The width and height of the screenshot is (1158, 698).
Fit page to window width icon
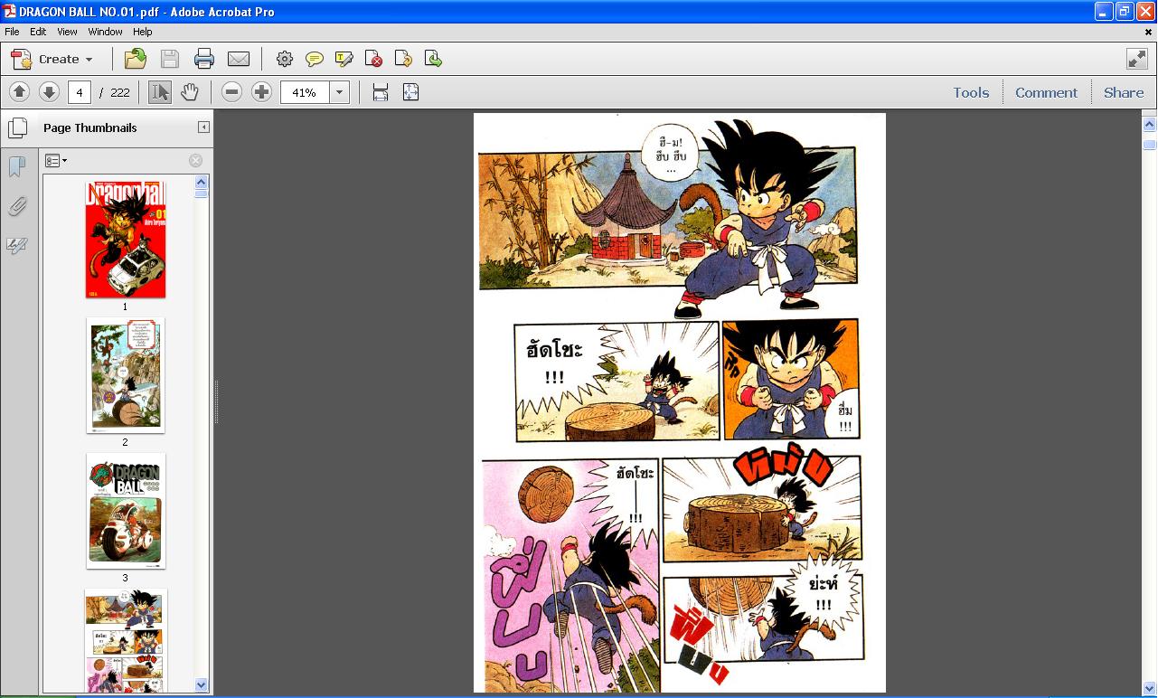(381, 91)
